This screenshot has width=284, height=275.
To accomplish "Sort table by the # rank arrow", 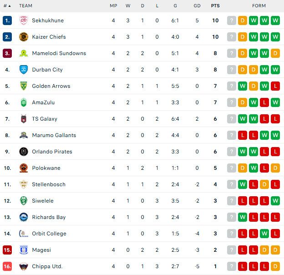I will click(x=7, y=6).
